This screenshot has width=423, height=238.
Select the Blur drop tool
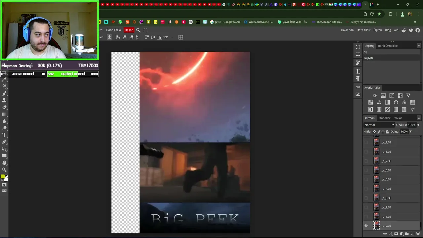tap(4, 121)
